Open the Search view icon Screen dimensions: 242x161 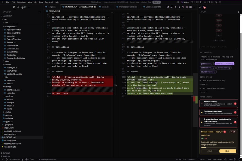tap(18, 7)
